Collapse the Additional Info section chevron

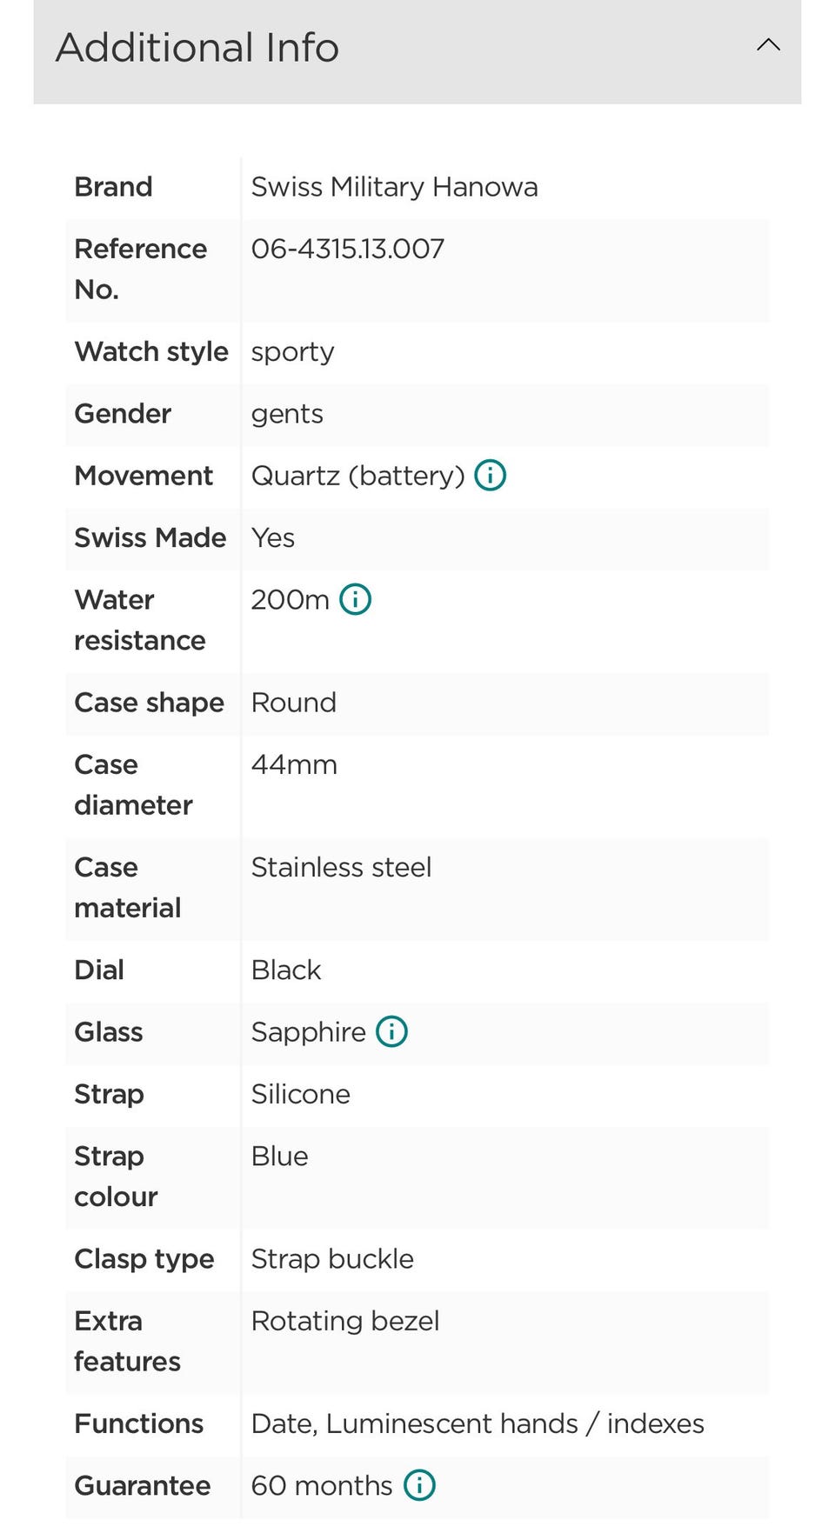(x=768, y=45)
